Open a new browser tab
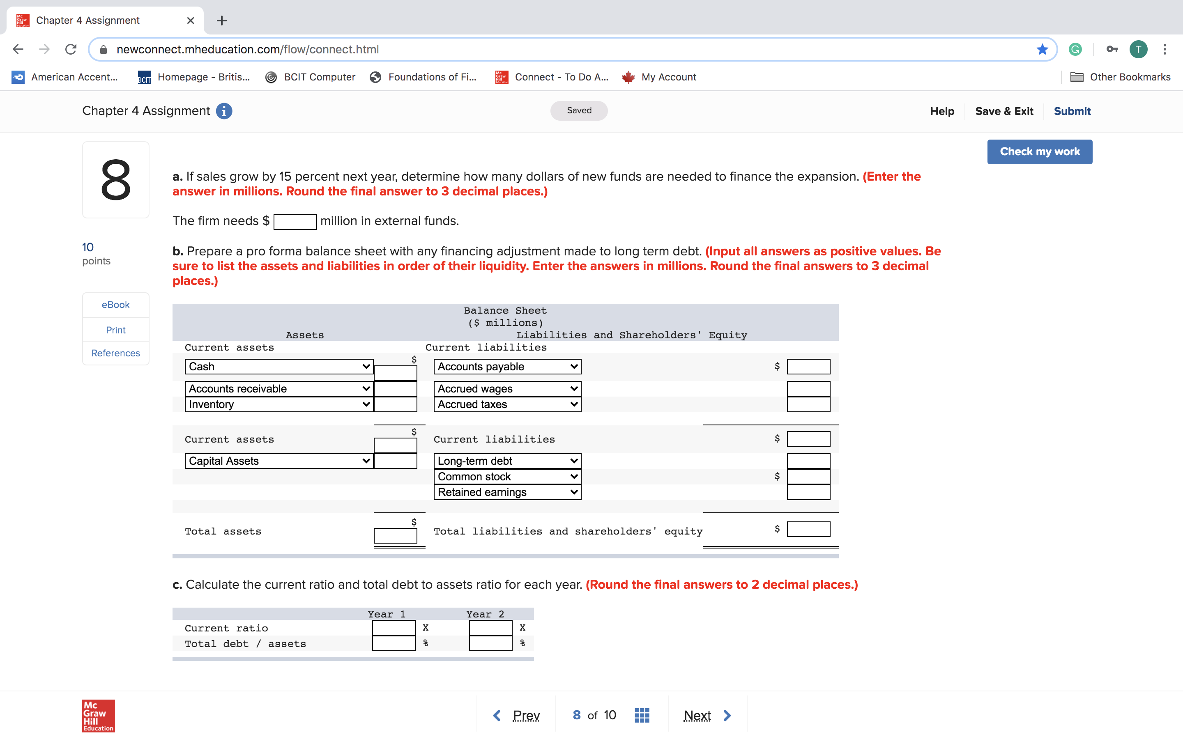The width and height of the screenshot is (1183, 739). [x=221, y=21]
